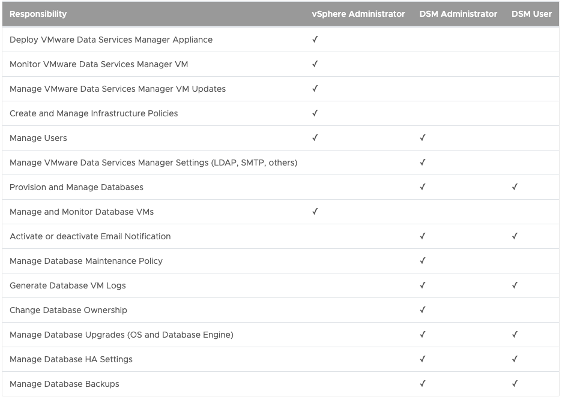This screenshot has width=562, height=400.
Task: Click DSM User checkmark for Database HA Settings
Action: [515, 359]
